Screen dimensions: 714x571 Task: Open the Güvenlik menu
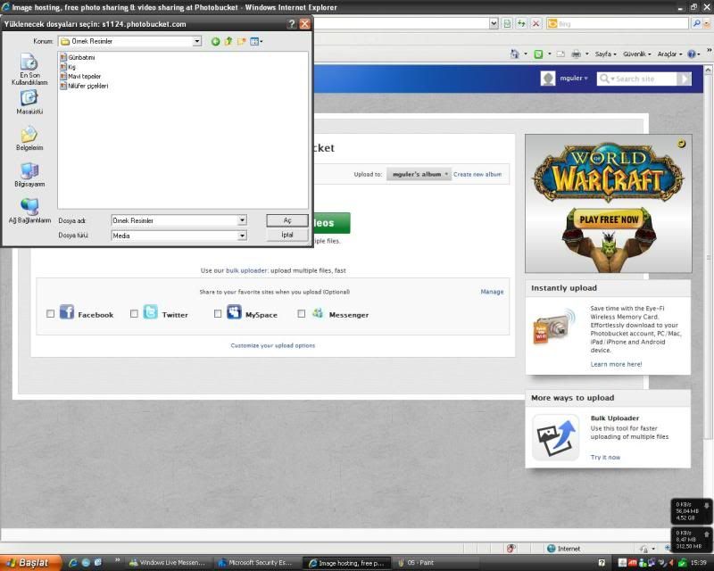click(636, 54)
